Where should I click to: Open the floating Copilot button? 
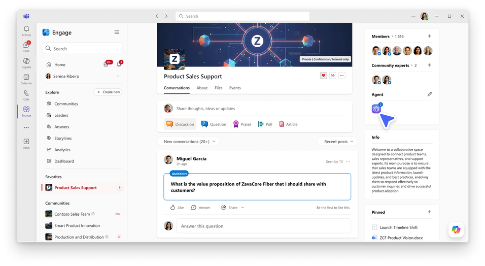[456, 229]
